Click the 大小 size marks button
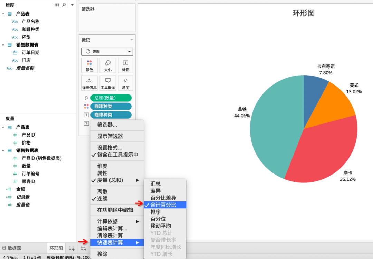The height and width of the screenshot is (259, 373). click(x=108, y=66)
